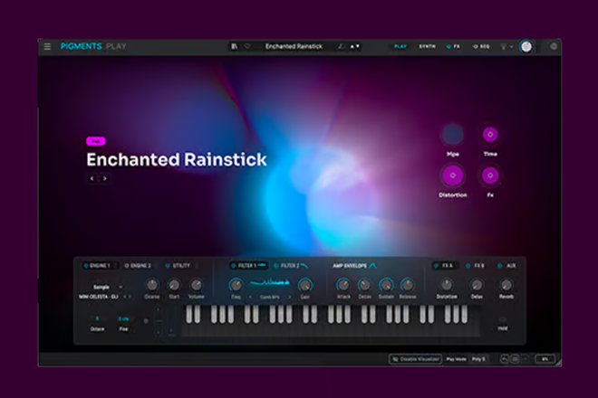598x398 pixels.
Task: Go to previous preset with left arrow
Action: pos(92,178)
